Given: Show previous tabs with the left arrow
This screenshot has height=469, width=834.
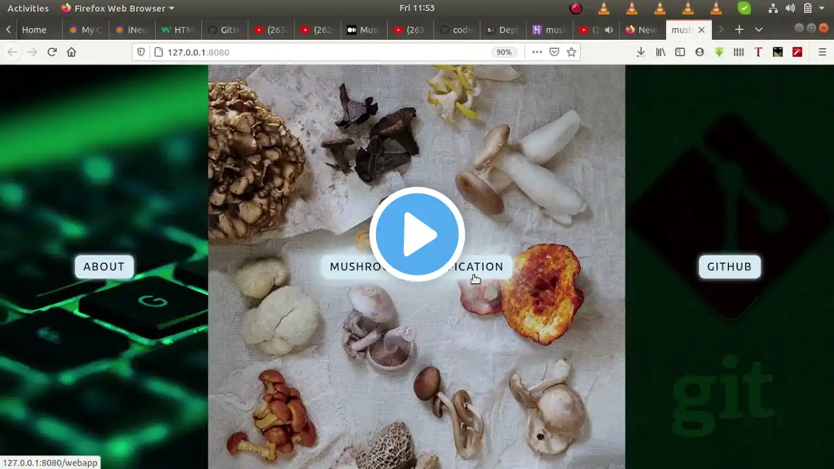Looking at the screenshot, I should [8, 30].
